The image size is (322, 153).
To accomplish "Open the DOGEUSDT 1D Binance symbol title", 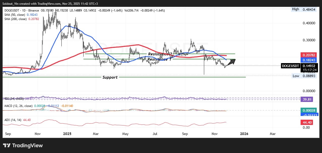I will tap(22, 11).
